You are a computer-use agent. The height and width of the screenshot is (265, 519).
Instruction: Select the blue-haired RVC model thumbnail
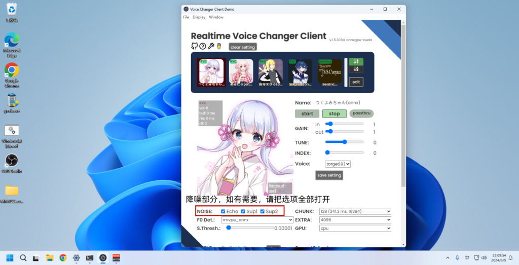[x=300, y=72]
